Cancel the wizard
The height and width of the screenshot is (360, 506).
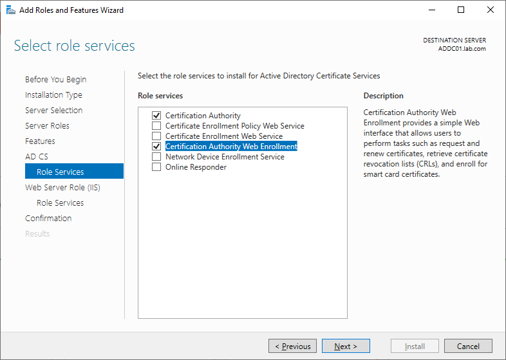click(468, 346)
